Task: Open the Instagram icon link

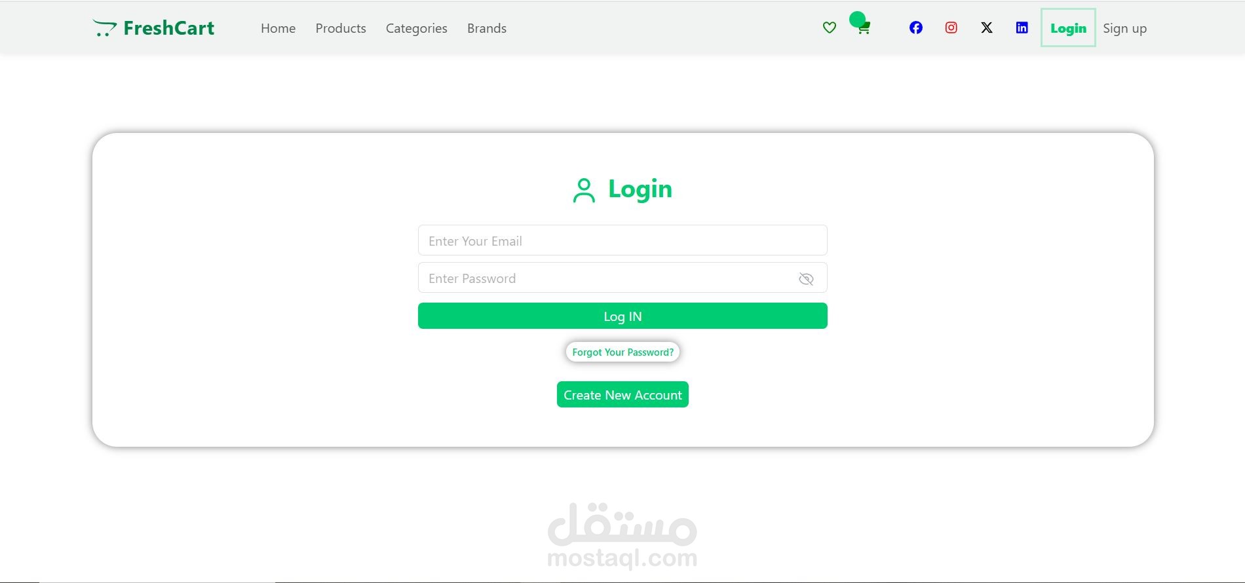Action: pyautogui.click(x=951, y=28)
